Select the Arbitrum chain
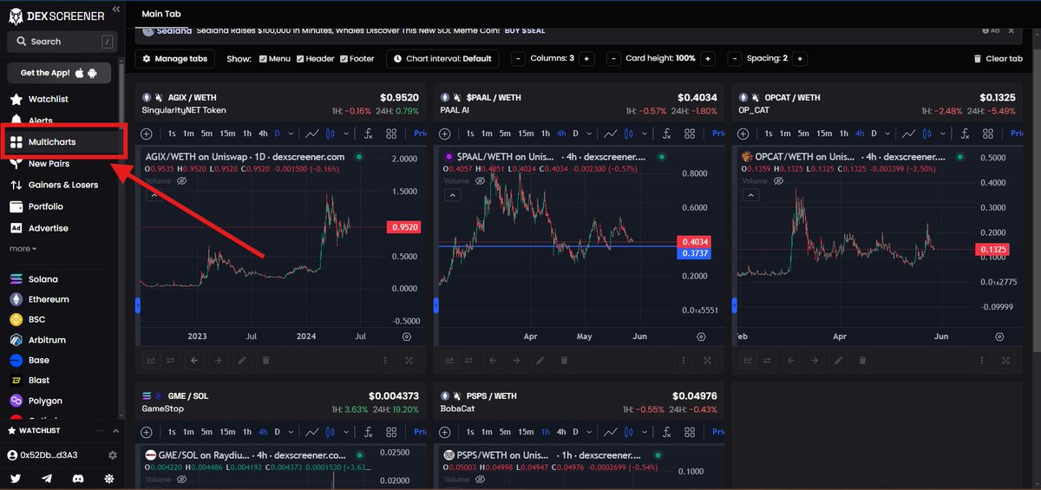 pyautogui.click(x=47, y=340)
